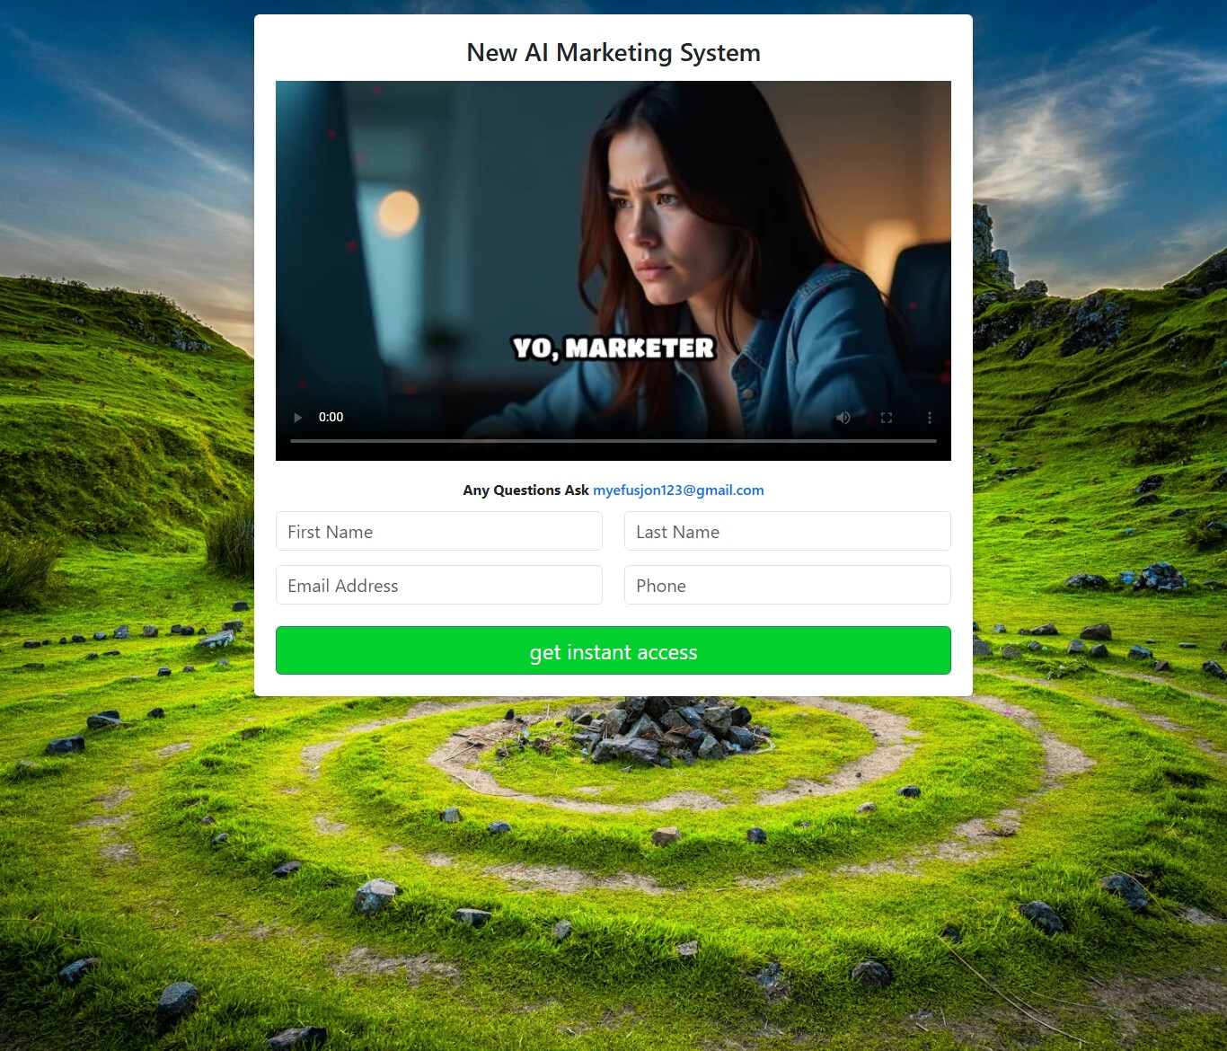Click the myefusjon123@gmail.com email link
1227x1051 pixels.
tap(678, 490)
